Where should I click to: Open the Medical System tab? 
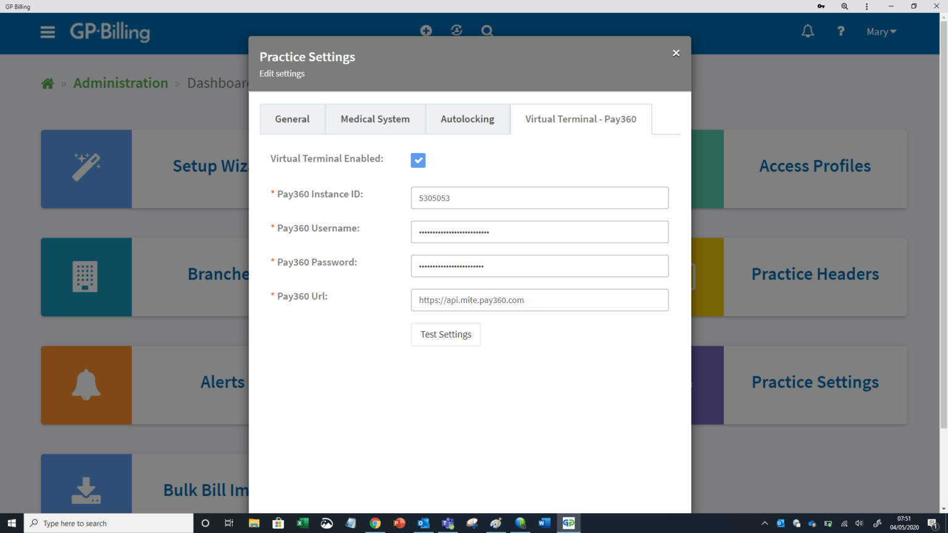375,119
